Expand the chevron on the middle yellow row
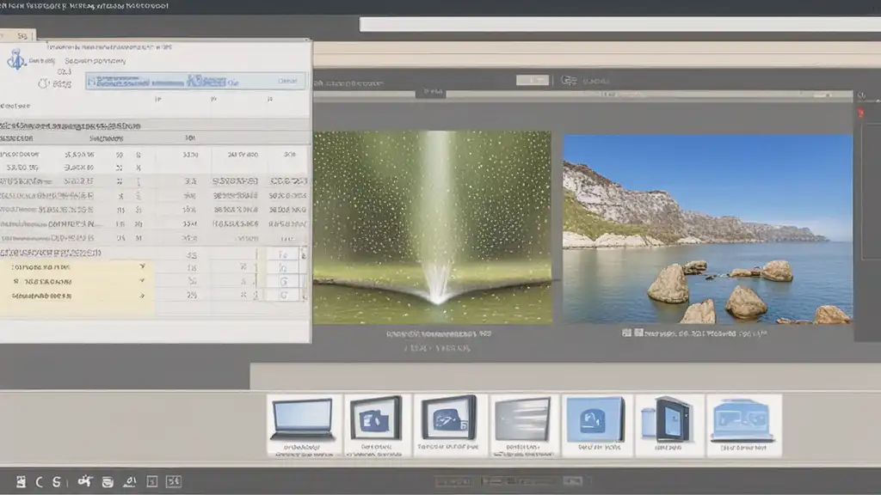The height and width of the screenshot is (495, 881). [142, 281]
